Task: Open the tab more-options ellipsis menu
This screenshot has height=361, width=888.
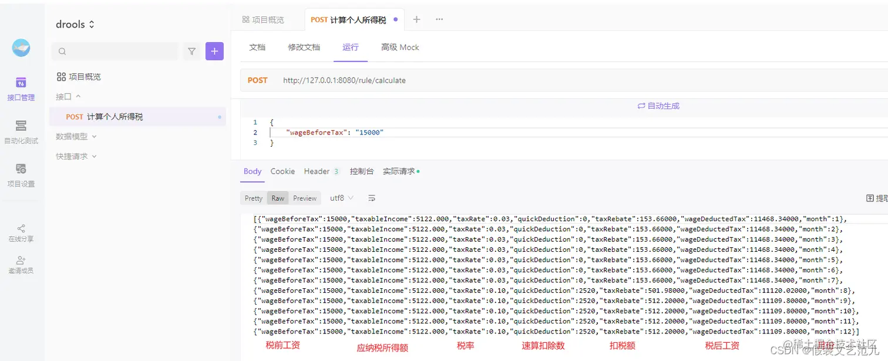Action: 439,19
